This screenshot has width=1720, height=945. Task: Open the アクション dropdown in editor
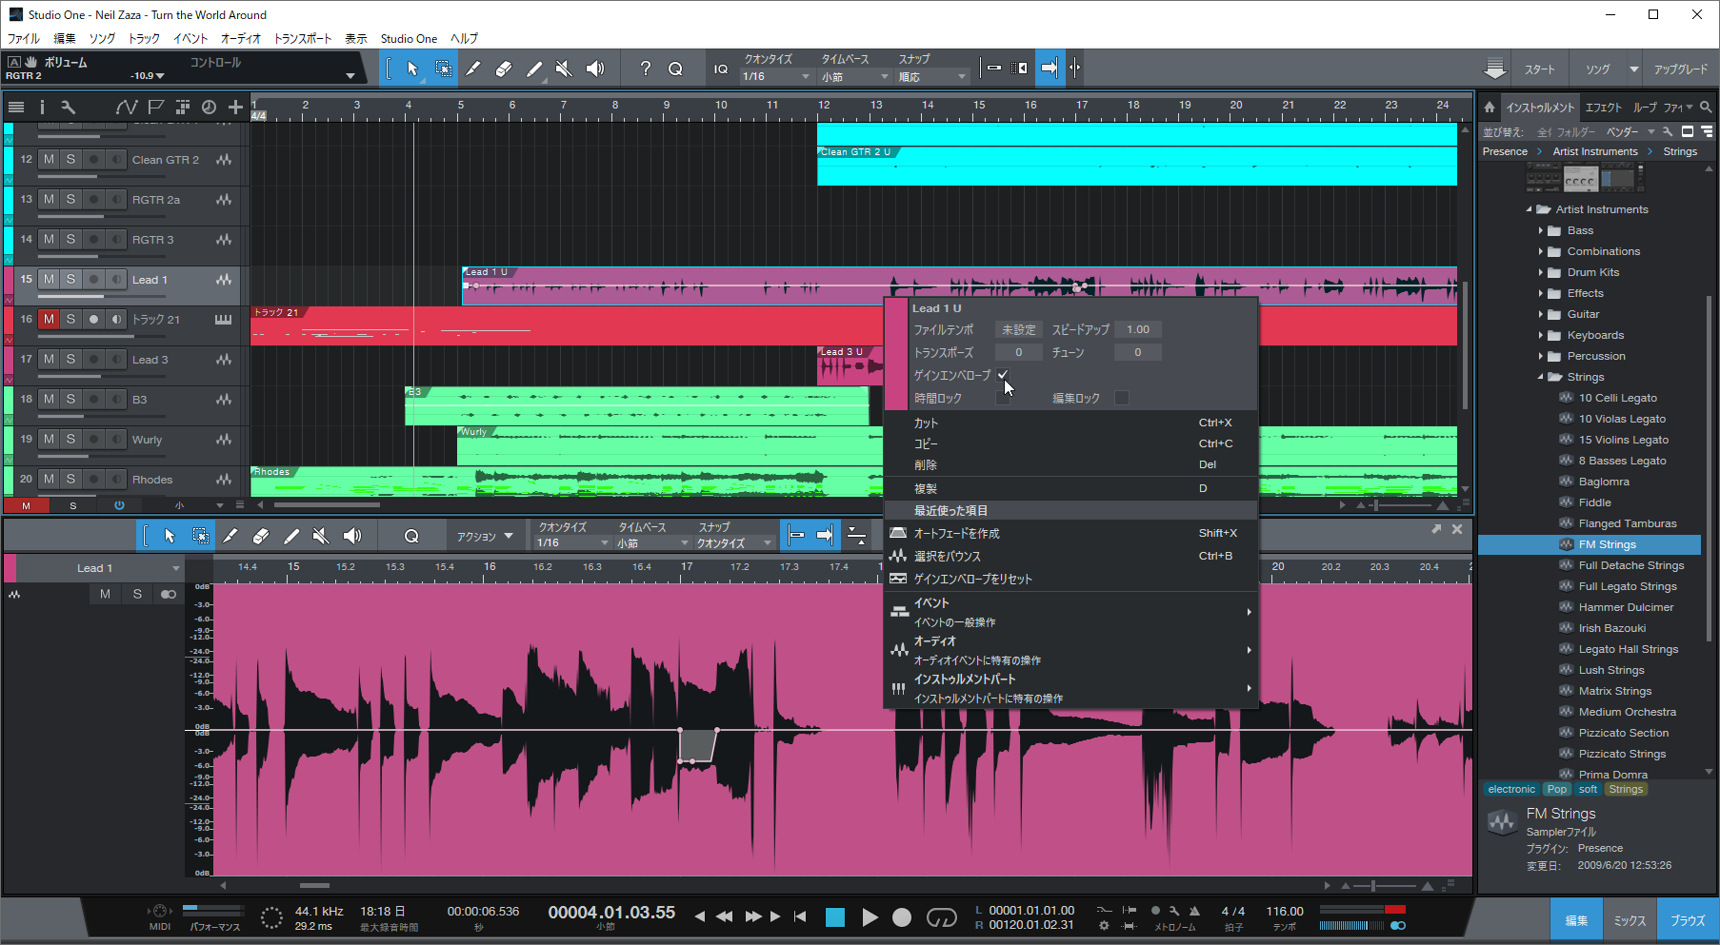pos(484,537)
